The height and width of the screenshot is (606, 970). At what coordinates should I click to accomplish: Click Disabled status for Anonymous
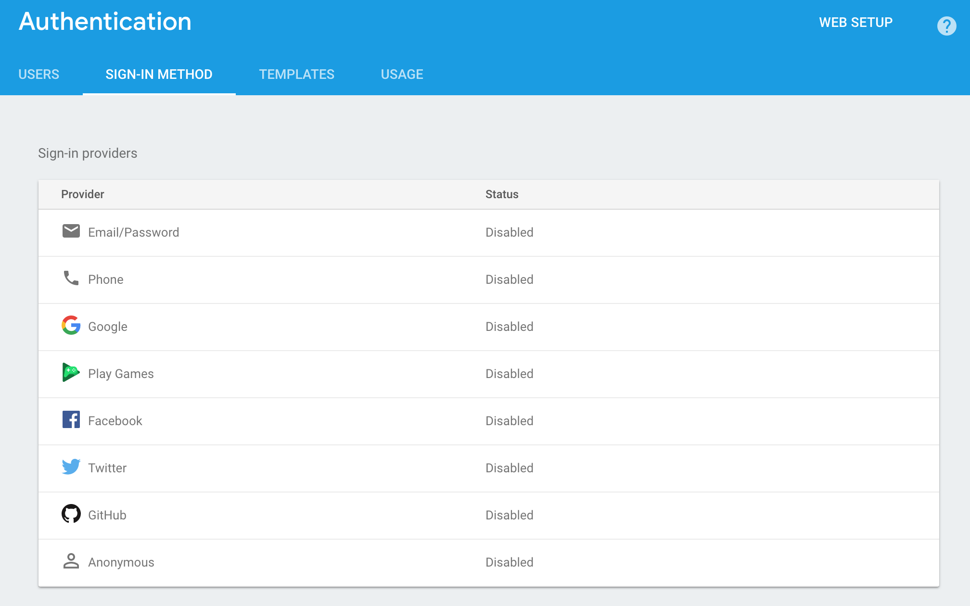click(x=509, y=563)
